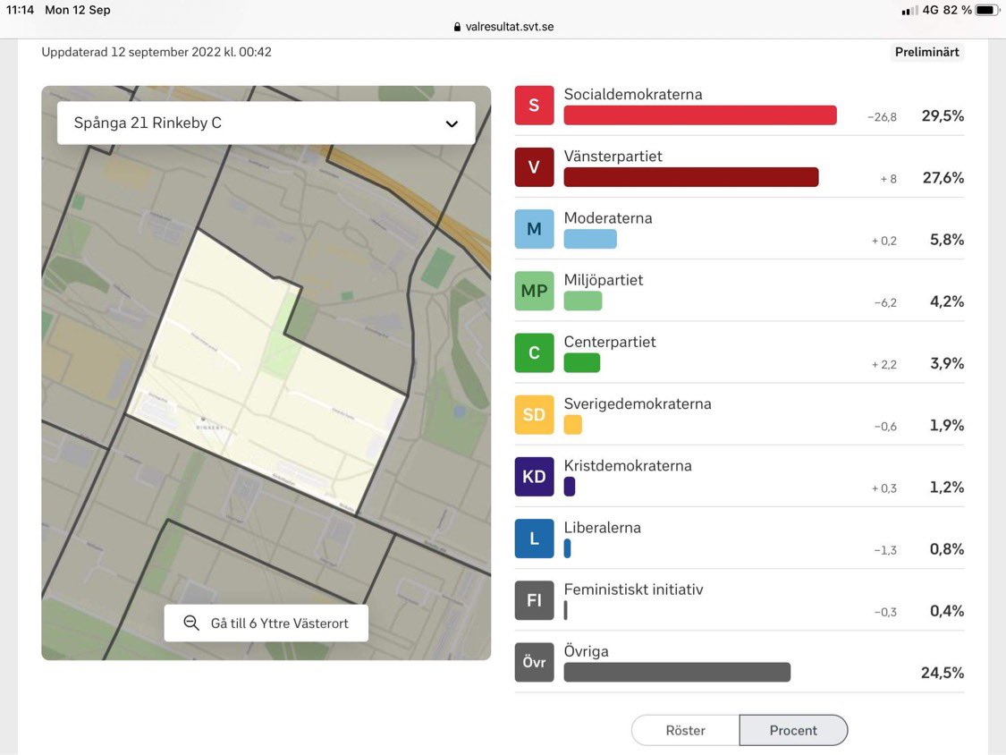
Task: Click the gray Övr Övriga icon
Action: pyautogui.click(x=533, y=662)
